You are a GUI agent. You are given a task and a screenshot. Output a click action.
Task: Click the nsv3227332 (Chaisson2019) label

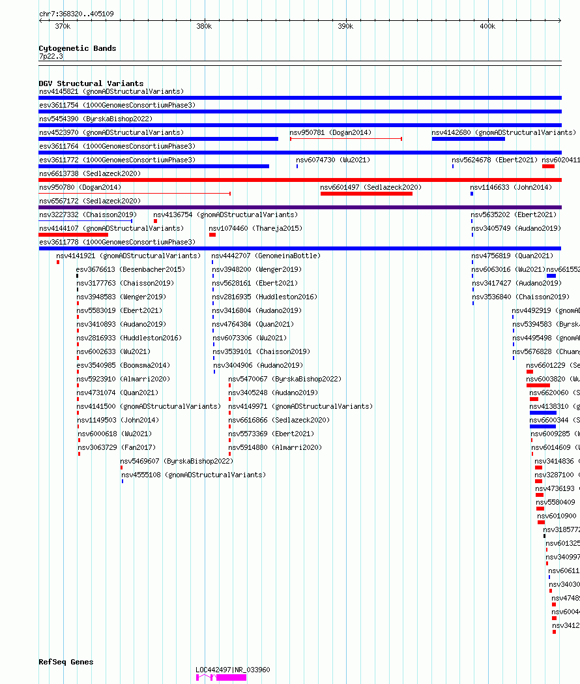[x=88, y=215]
